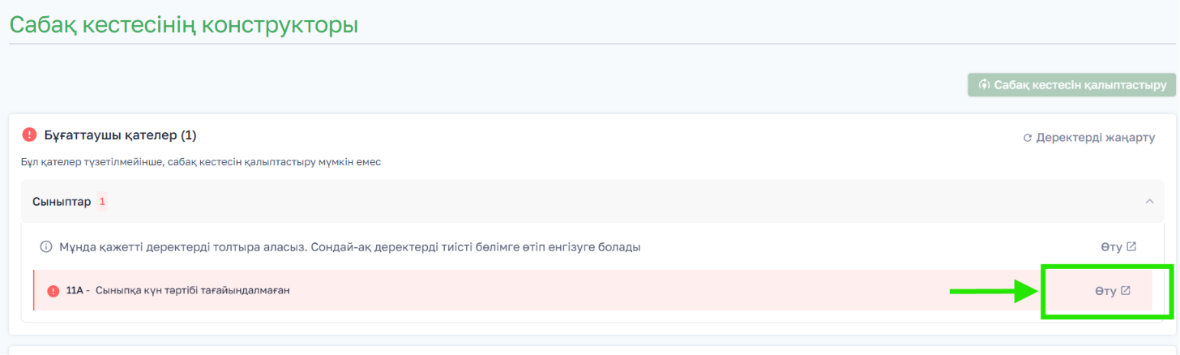Open the Өту link in the info row

(x=1118, y=246)
